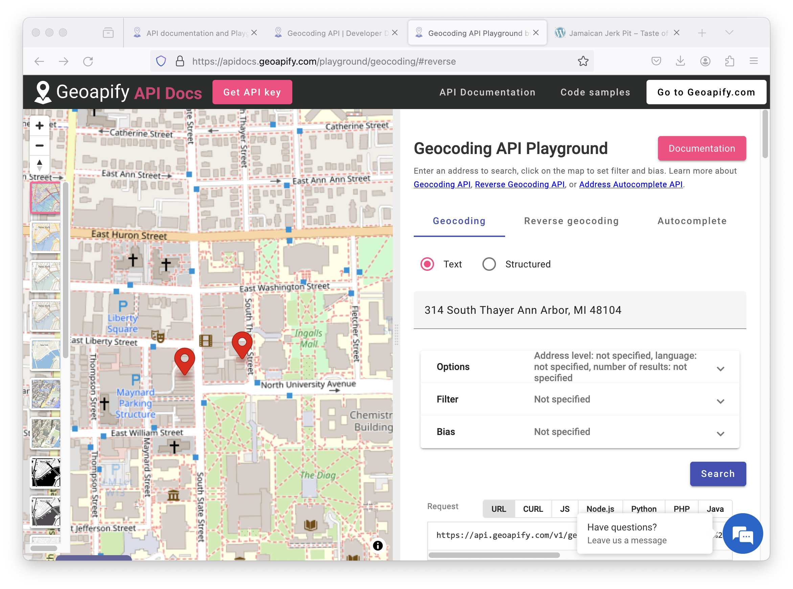The width and height of the screenshot is (793, 589).
Task: Open the chat message bubble
Action: click(x=742, y=533)
